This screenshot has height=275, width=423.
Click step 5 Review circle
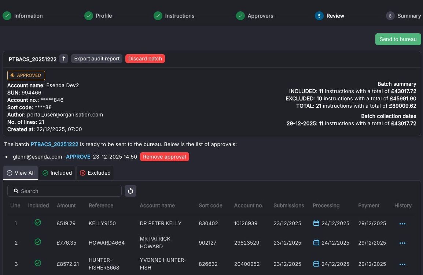click(x=319, y=16)
